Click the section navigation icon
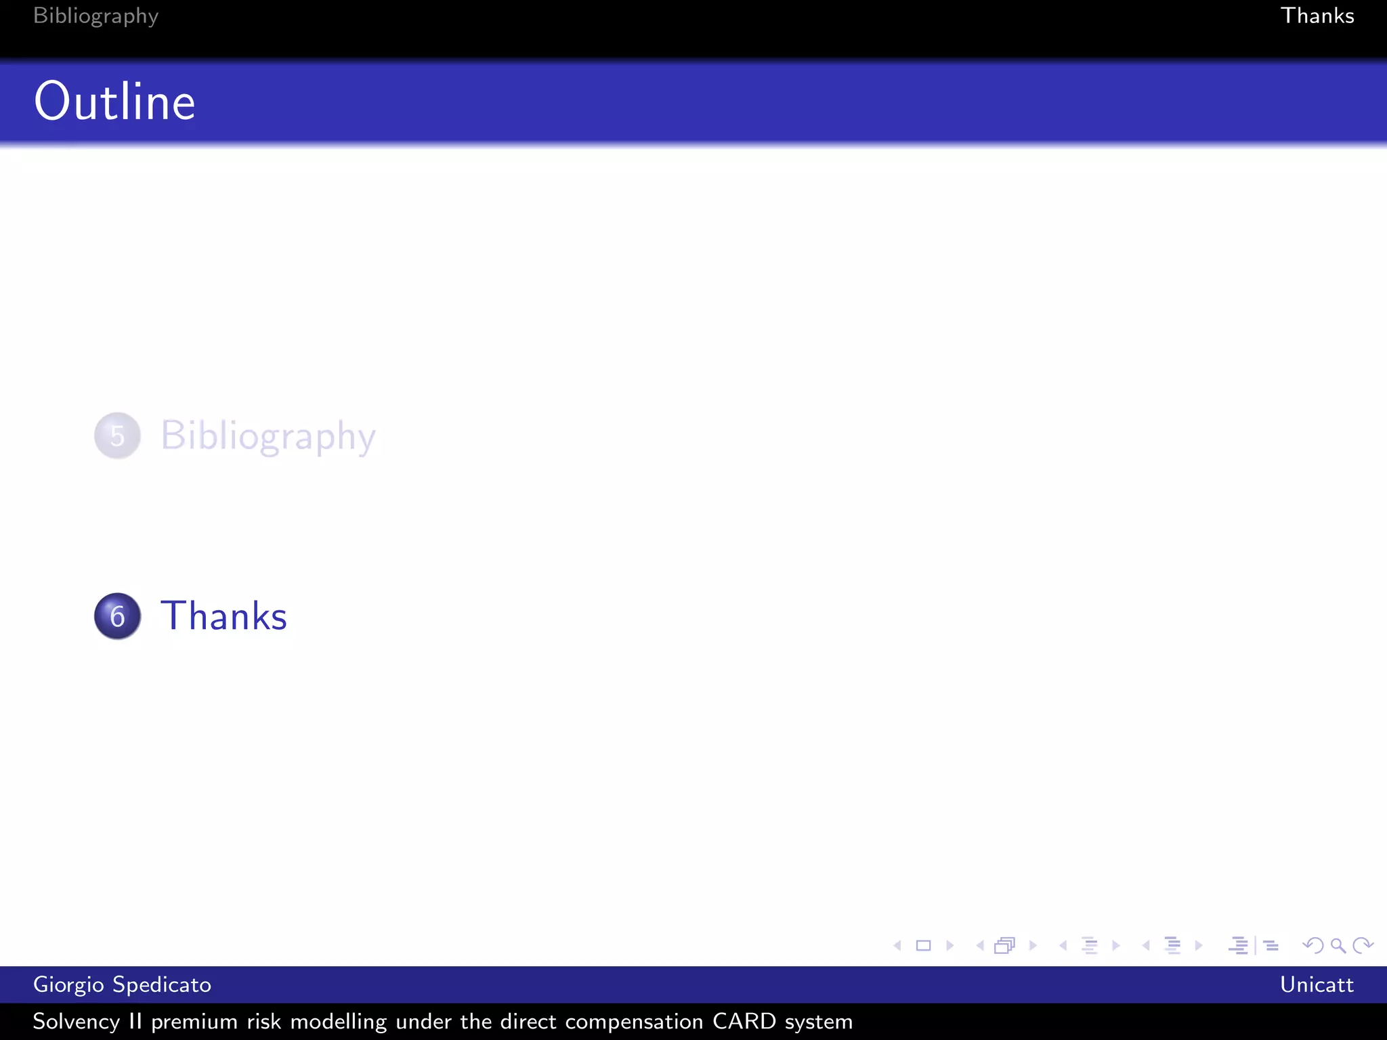Image resolution: width=1387 pixels, height=1040 pixels. click(1172, 945)
